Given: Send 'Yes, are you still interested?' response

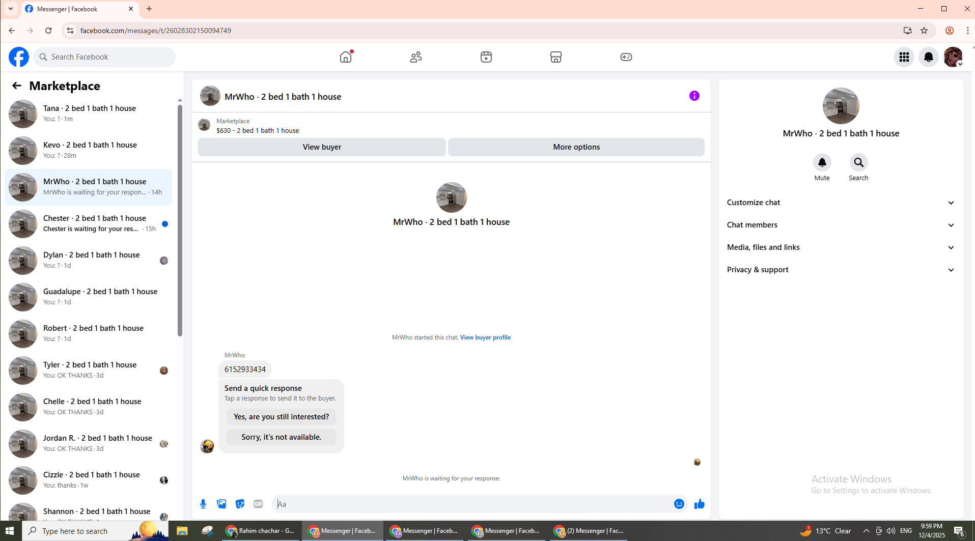Looking at the screenshot, I should coord(281,417).
